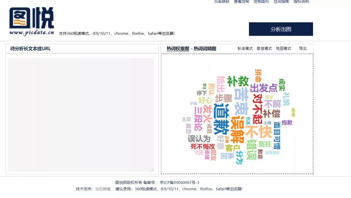Viewport: 351px width, 198px height.
Task: Click the 分析出图 analysis button
Action: coord(281,29)
